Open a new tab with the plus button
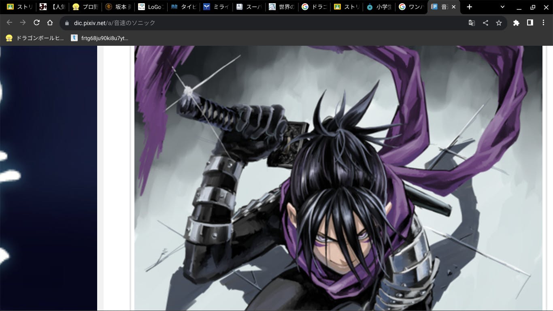Screen dimensions: 553x311 click(x=469, y=7)
